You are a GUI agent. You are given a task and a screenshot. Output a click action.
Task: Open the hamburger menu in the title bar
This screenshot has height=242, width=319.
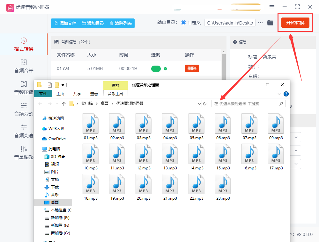pos(272,7)
